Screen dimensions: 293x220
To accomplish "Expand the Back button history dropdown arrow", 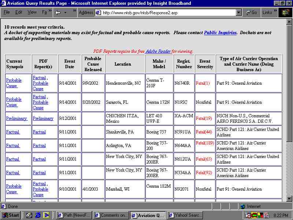I will tap(65, 12).
